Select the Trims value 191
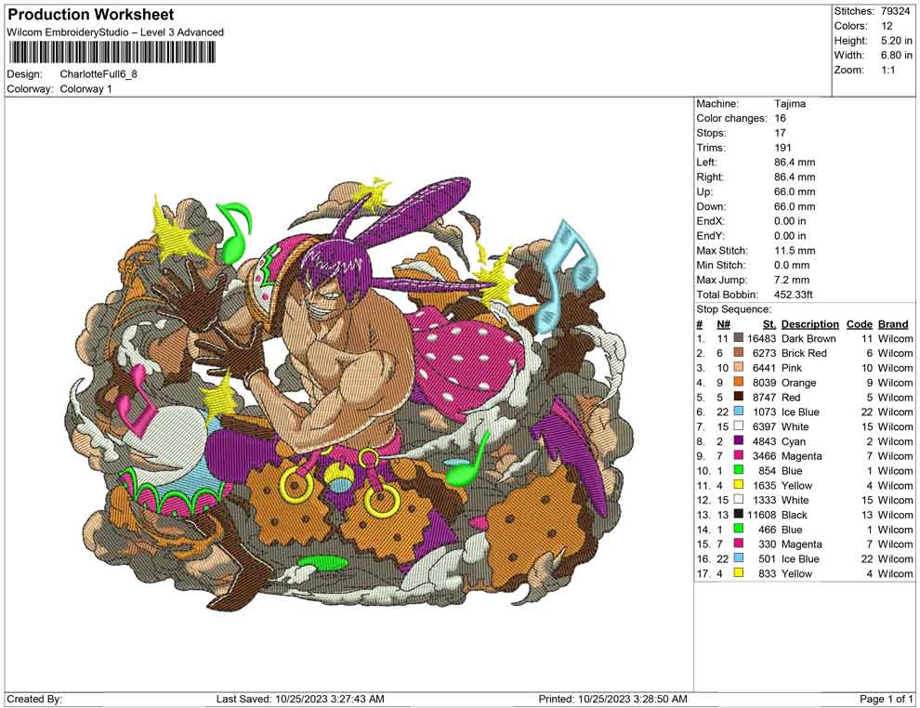The image size is (920, 708). (782, 147)
